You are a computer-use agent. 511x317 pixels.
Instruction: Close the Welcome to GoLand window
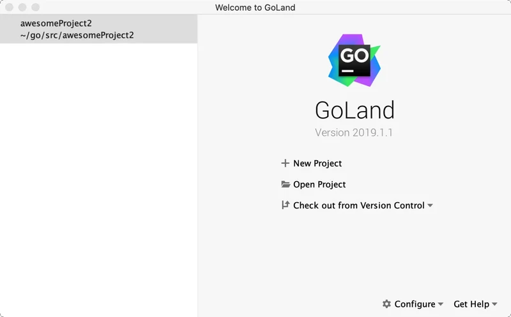[x=10, y=7]
